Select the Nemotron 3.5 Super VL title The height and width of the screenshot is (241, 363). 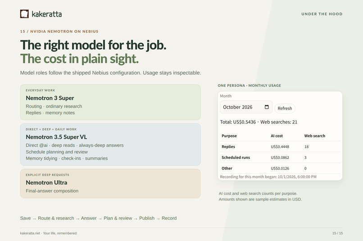tap(56, 137)
